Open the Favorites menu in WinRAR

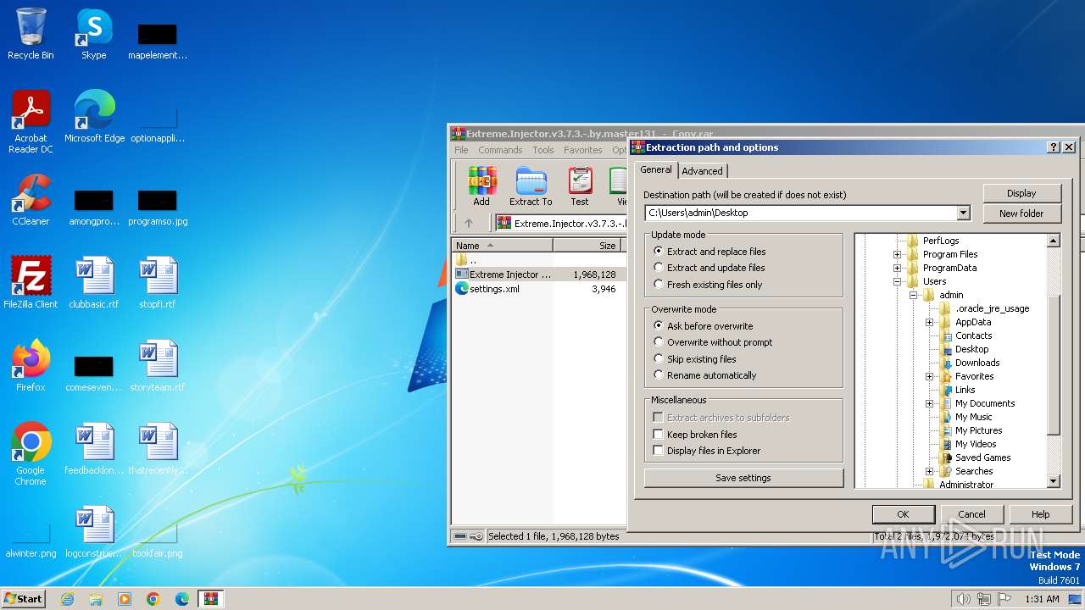point(583,150)
